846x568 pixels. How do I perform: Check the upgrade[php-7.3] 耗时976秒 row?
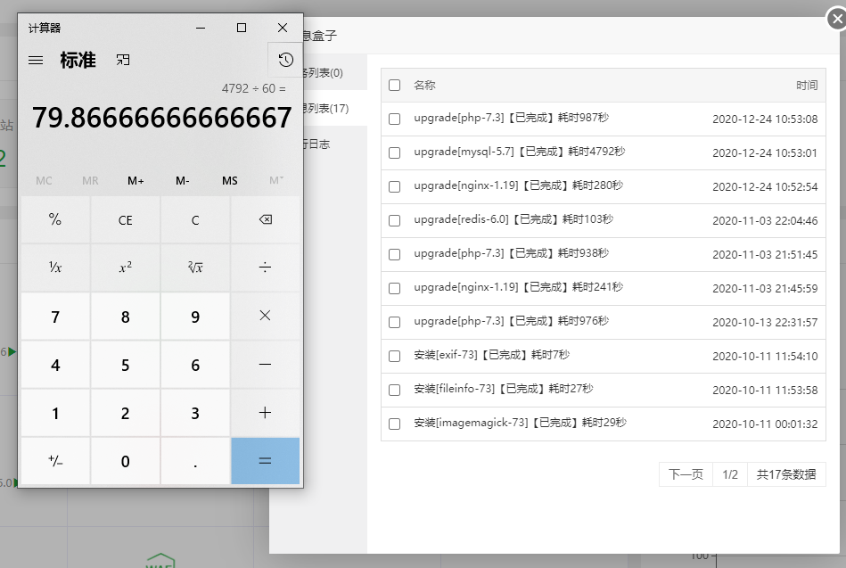point(394,322)
